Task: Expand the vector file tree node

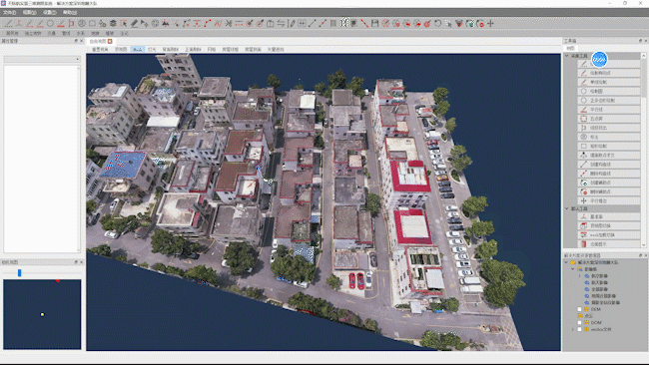Action: 573,329
